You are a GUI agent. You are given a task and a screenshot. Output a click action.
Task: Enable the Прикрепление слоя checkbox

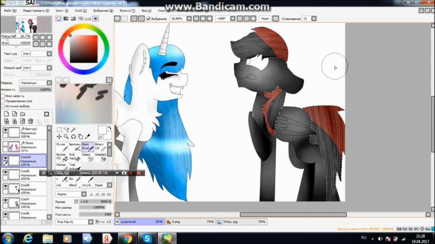click(x=3, y=101)
